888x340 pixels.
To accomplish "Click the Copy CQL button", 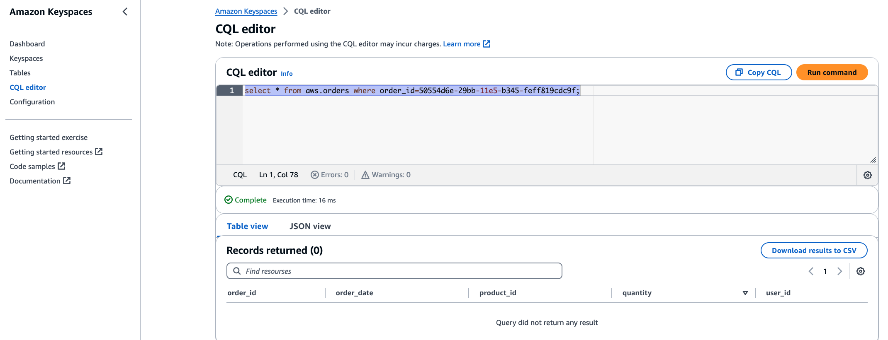I will [x=759, y=72].
